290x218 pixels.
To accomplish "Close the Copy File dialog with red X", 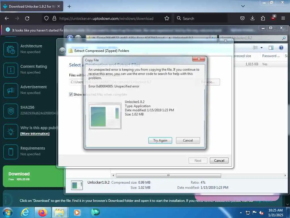I will coord(199,59).
